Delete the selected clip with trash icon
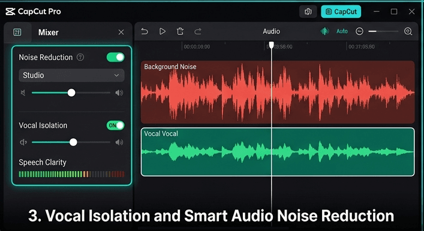Screen dimensions: 424x231 tap(180, 31)
